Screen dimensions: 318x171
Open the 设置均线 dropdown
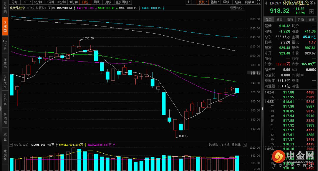[237, 8]
